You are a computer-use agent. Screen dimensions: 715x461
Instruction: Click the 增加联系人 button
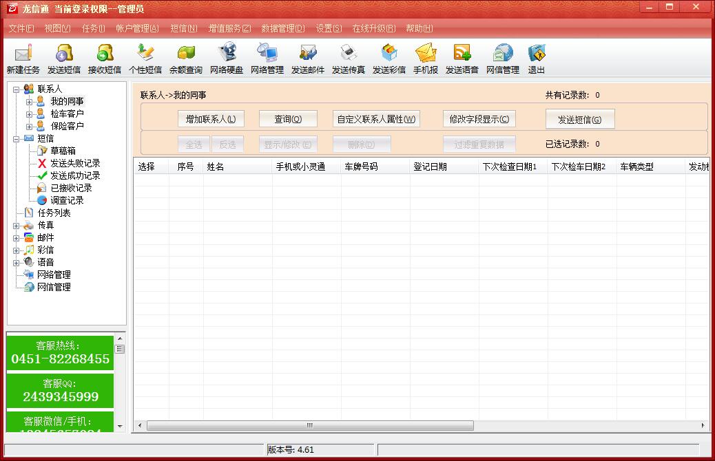click(x=211, y=119)
